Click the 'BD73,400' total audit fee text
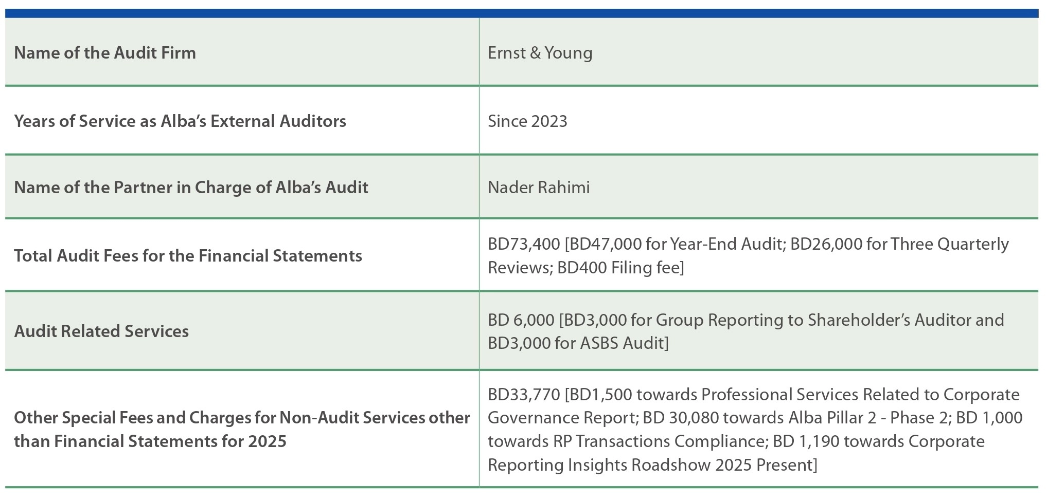This screenshot has height=501, width=1047. (x=524, y=244)
